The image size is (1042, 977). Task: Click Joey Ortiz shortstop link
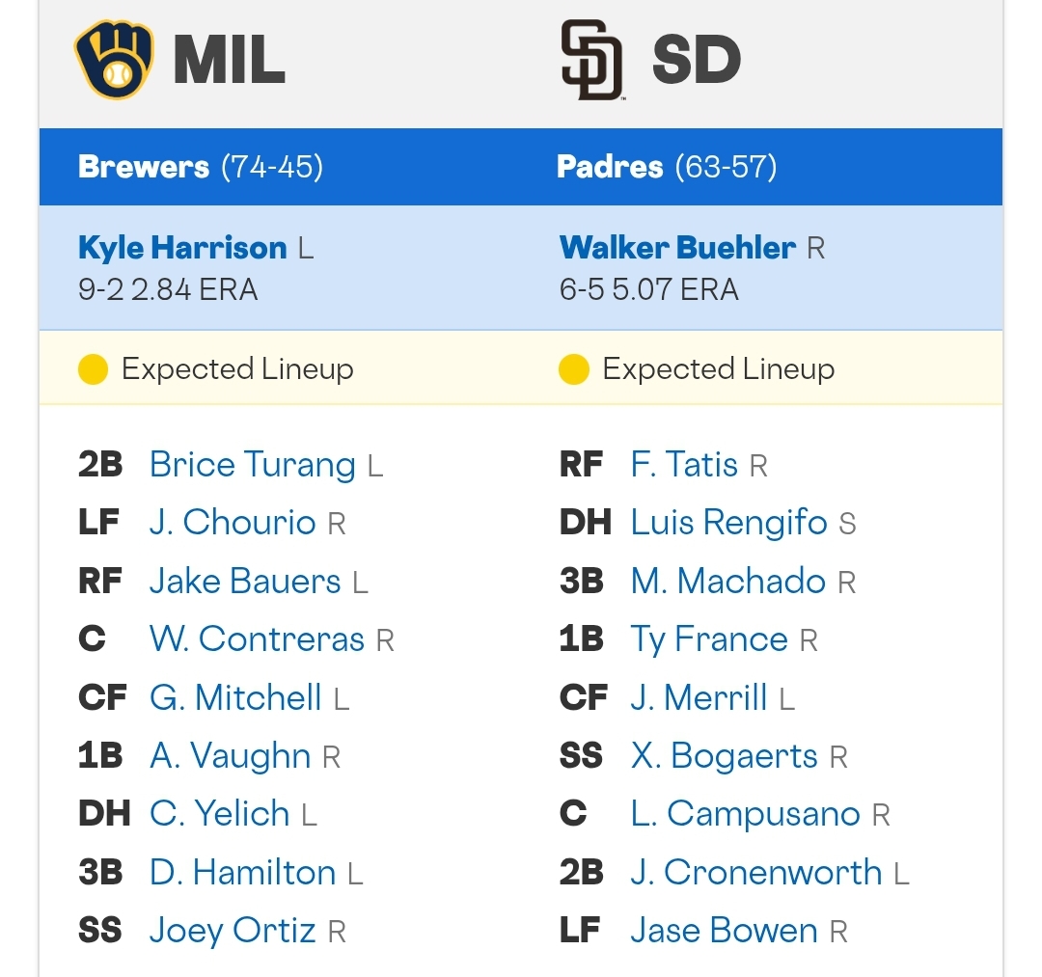[233, 931]
